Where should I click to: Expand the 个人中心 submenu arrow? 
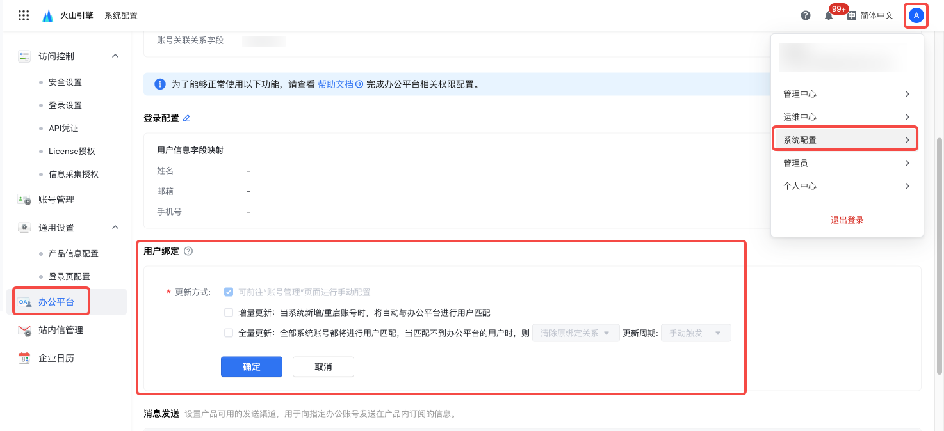pos(907,186)
